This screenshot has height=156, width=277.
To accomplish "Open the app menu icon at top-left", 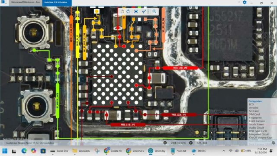I will pyautogui.click(x=3, y=2).
